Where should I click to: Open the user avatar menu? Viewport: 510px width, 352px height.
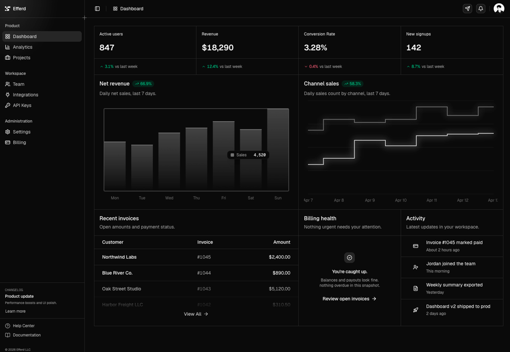coord(499,9)
